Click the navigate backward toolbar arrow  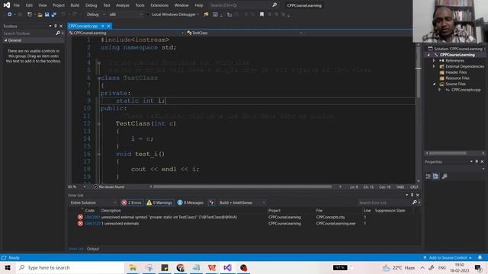(9, 14)
